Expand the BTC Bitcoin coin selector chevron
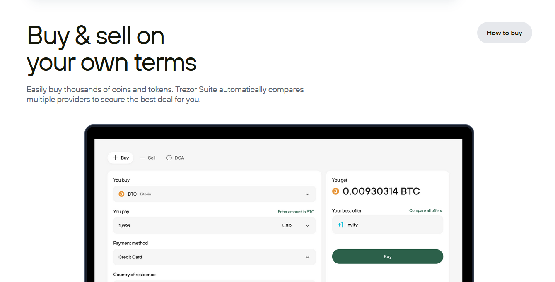The image size is (555, 282). click(307, 194)
